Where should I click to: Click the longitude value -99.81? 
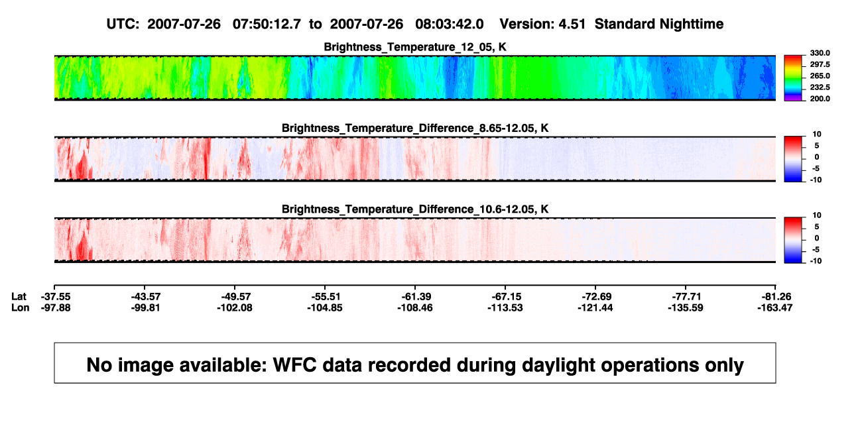[x=145, y=307]
